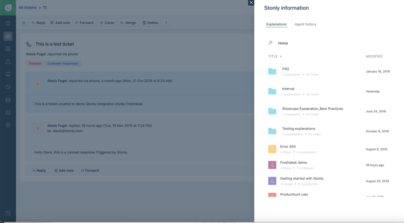Open the more options kebab menu
The image size is (404, 223).
coord(166,22)
